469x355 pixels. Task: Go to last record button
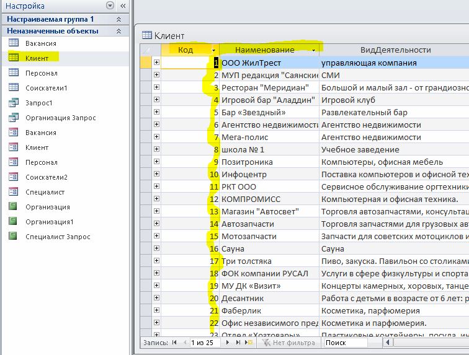point(238,343)
